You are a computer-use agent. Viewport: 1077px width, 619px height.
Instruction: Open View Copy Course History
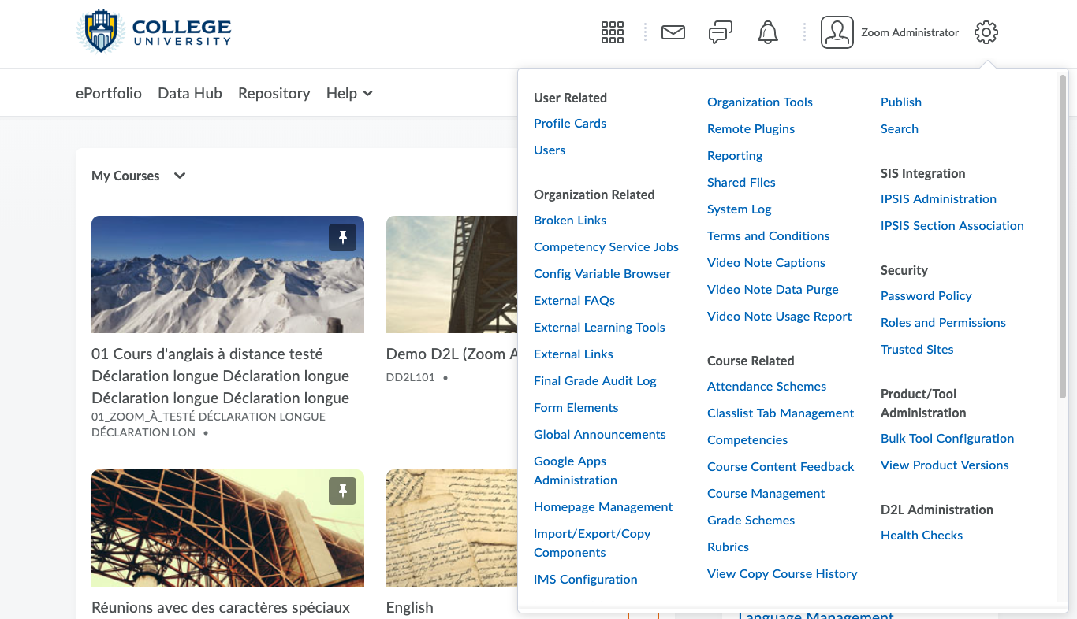coord(782,574)
